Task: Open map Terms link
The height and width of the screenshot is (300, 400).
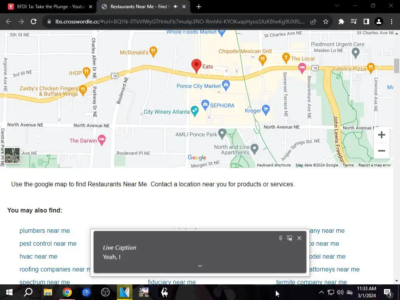Action: tap(348, 165)
